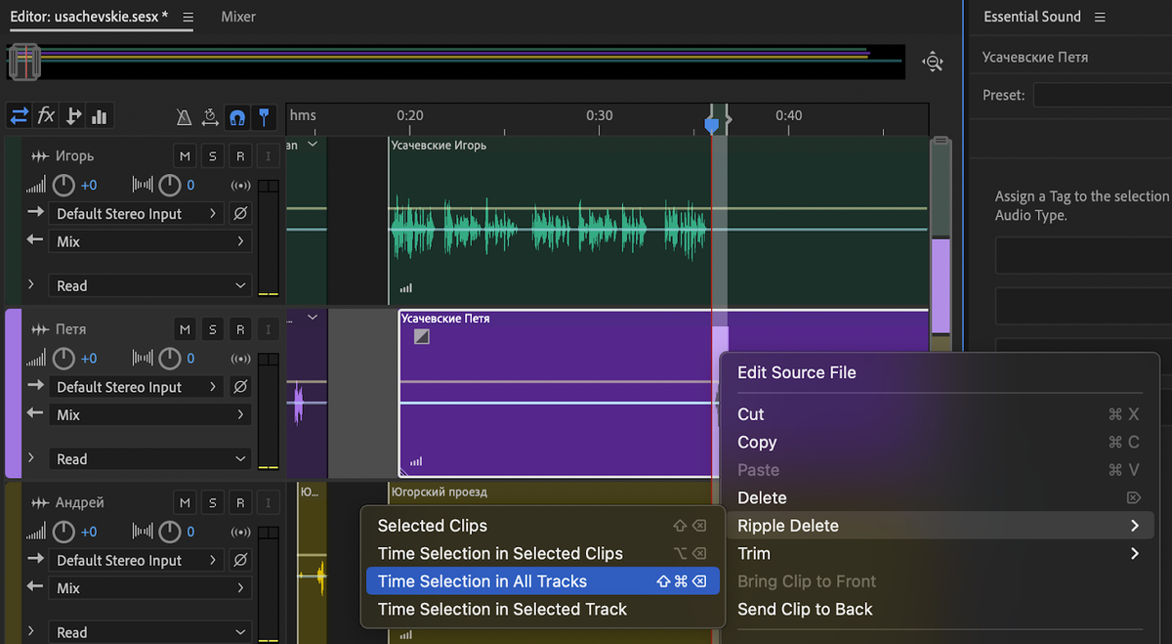Click the Игорь track pan knob
The width and height of the screenshot is (1172, 644).
[170, 185]
